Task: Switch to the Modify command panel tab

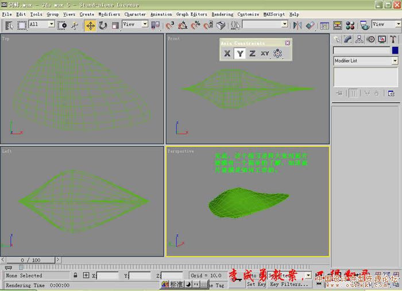Action: [347, 39]
